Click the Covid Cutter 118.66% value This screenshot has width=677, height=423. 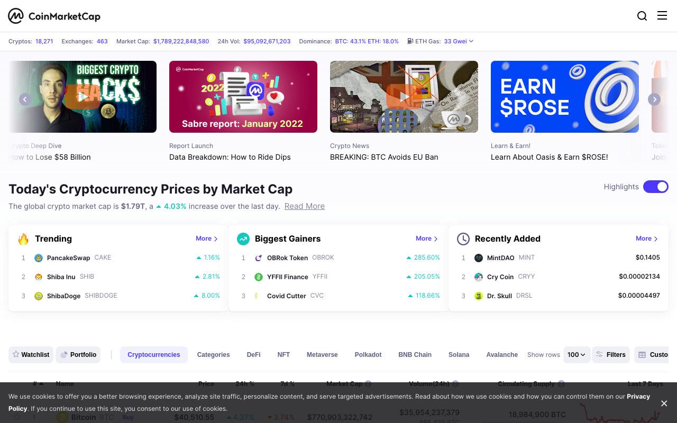pos(424,296)
